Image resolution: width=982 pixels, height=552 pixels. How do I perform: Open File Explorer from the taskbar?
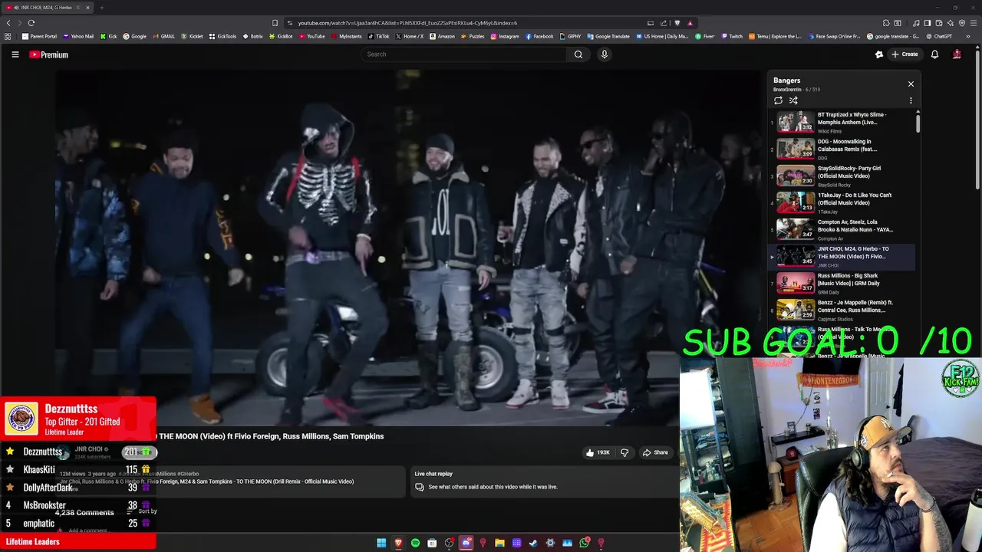click(x=499, y=543)
